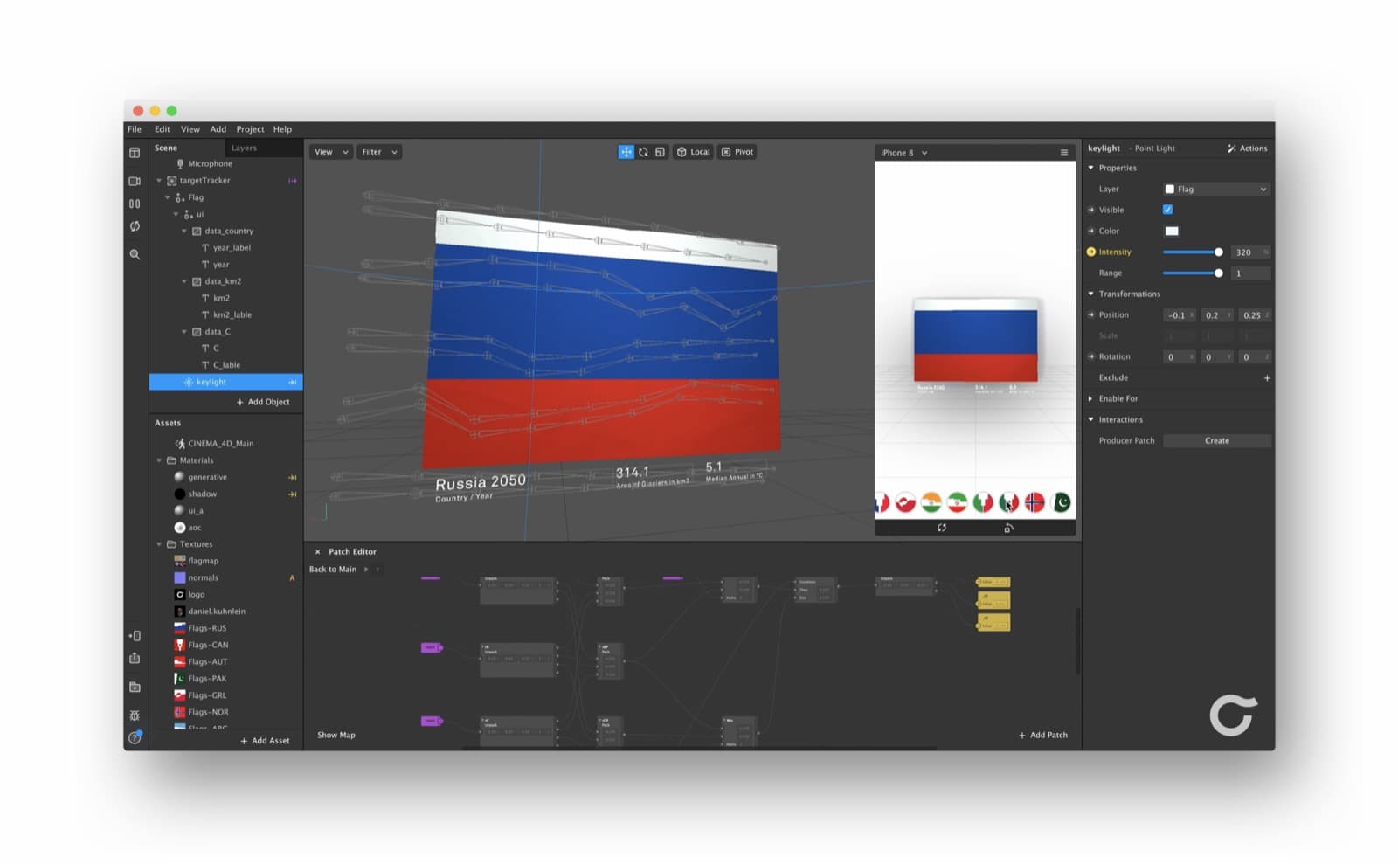
Task: Toggle the Visible checkbox for keylight
Action: 1167,210
